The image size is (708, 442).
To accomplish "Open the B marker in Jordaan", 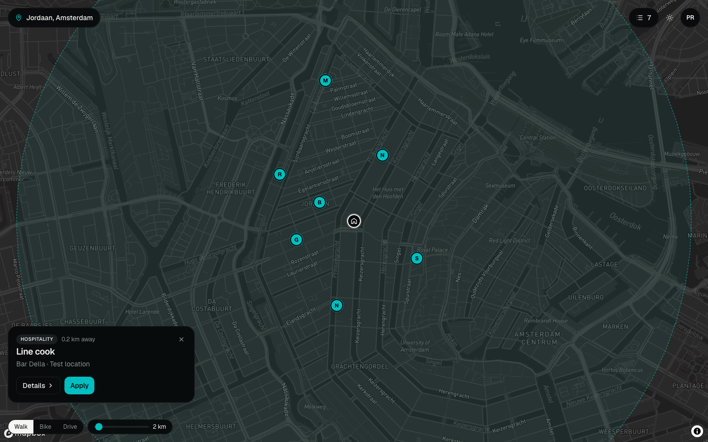I will click(320, 202).
